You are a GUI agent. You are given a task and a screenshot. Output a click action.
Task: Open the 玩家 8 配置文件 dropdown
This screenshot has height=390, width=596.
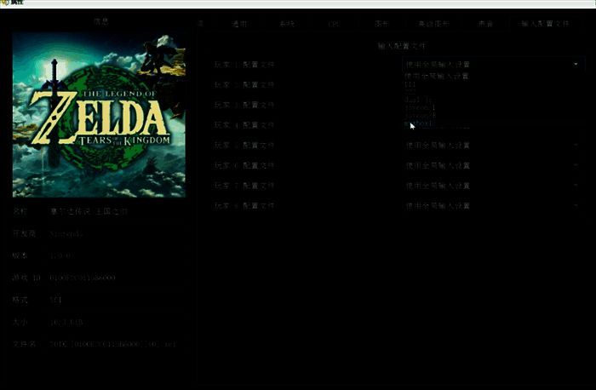pyautogui.click(x=492, y=206)
